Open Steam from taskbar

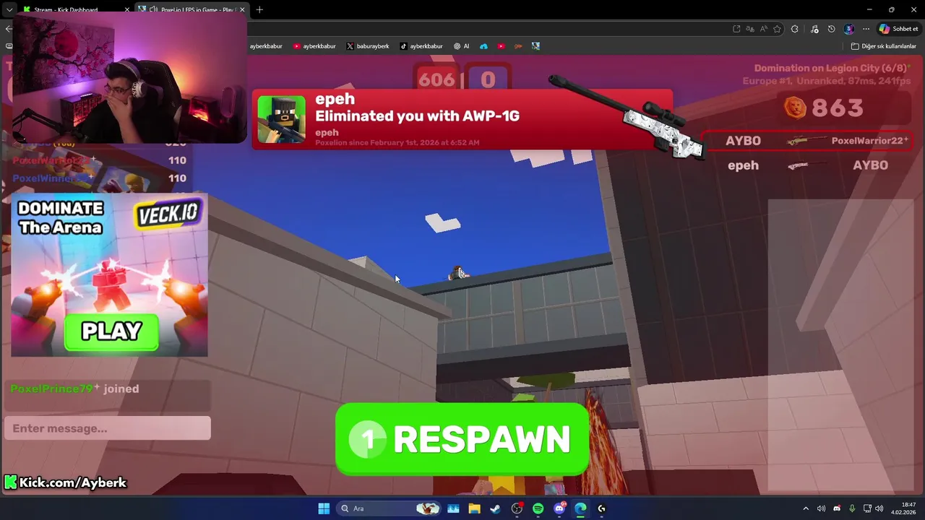[495, 508]
